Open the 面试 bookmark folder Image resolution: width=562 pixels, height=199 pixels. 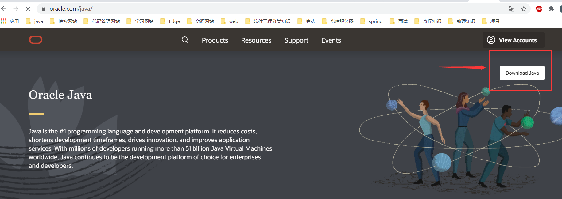(x=399, y=21)
